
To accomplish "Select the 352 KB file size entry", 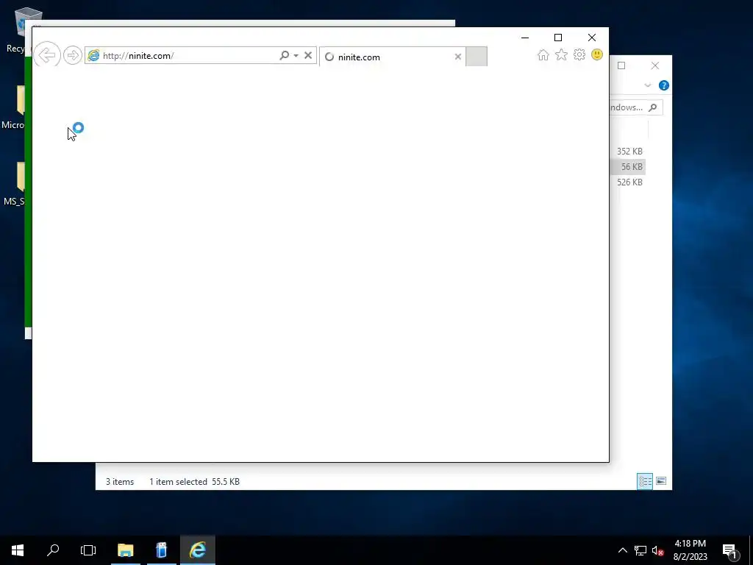I will [x=629, y=152].
